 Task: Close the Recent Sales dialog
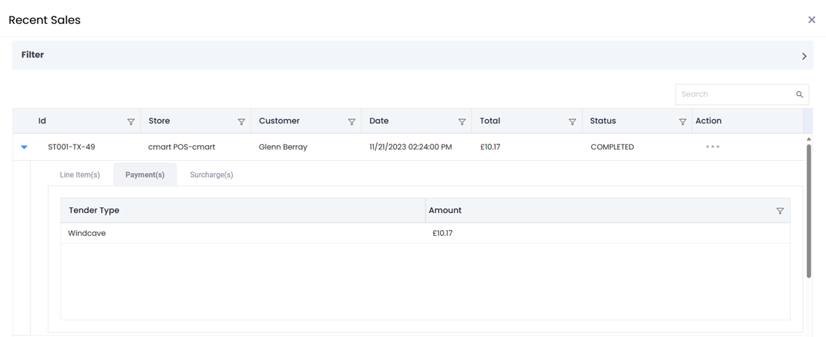click(x=811, y=20)
